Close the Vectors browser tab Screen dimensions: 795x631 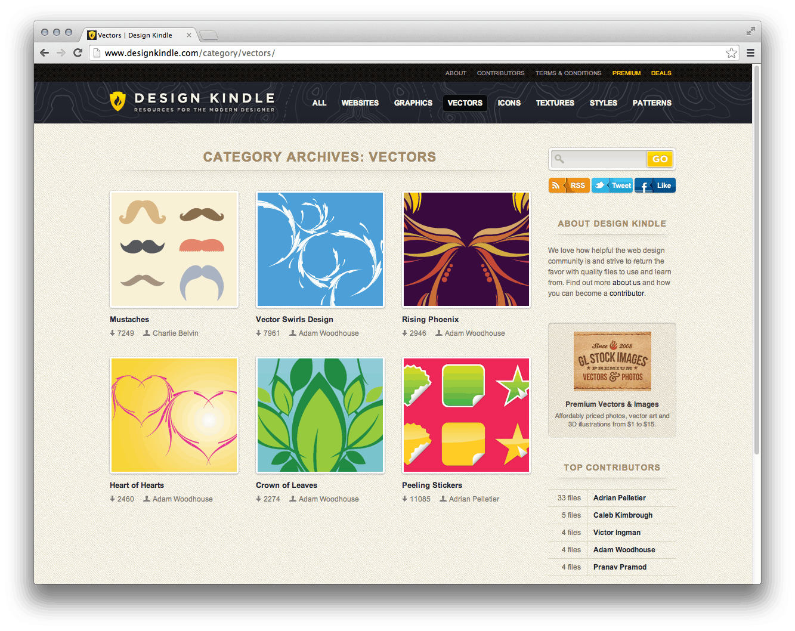[189, 35]
